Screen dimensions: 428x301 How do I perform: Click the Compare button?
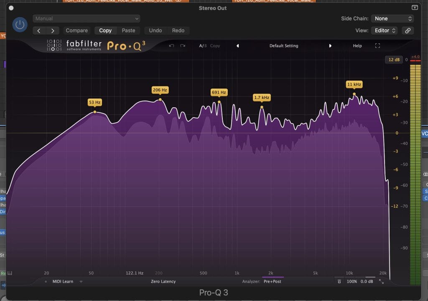pos(77,30)
